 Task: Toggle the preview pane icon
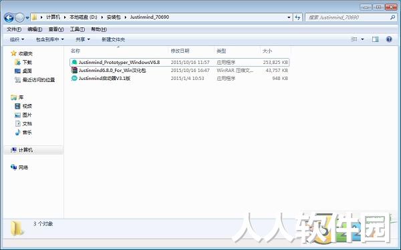(375, 39)
